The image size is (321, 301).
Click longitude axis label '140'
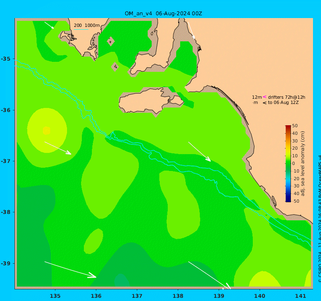[260, 296]
